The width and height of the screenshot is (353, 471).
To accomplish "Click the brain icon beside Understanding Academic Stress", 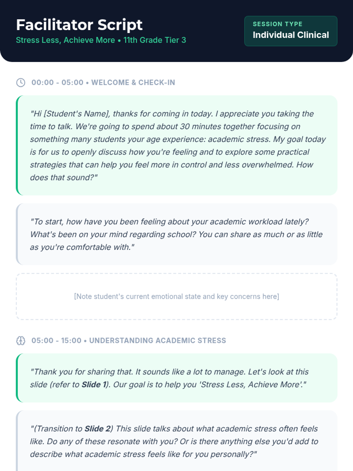I will pos(21,341).
